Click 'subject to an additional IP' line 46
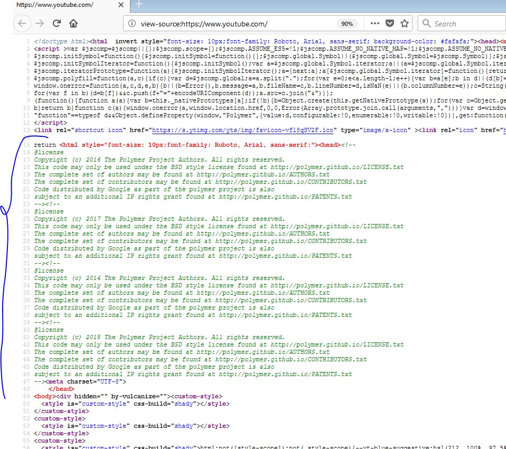This screenshot has width=506, height=449. point(193,374)
